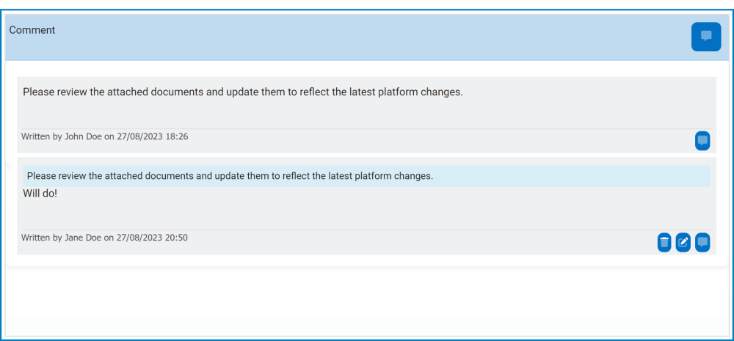The image size is (734, 341).
Task: Click the "Comment" section title
Action: tap(32, 30)
